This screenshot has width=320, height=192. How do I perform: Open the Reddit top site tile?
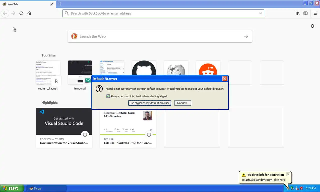(x=208, y=68)
